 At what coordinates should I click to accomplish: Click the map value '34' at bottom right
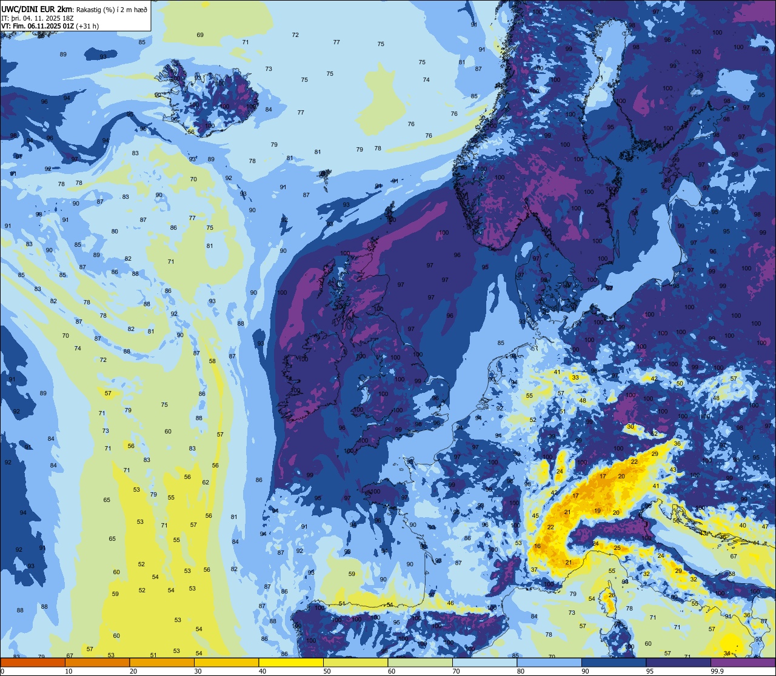point(727,653)
